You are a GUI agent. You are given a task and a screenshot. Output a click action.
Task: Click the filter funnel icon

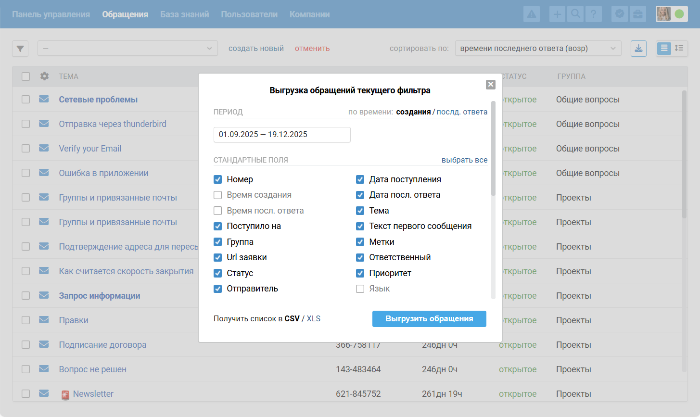(x=20, y=49)
